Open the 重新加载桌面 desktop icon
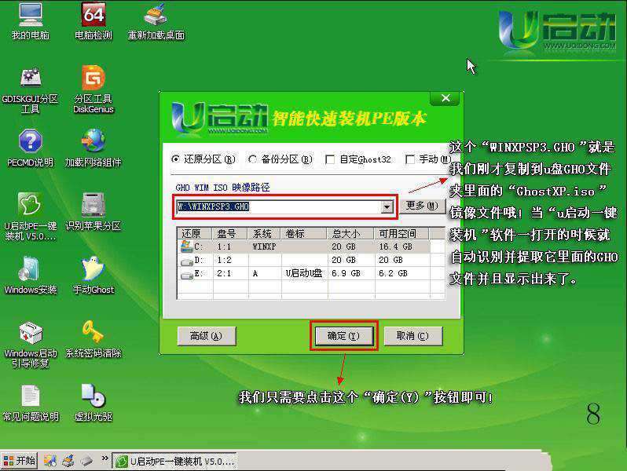Image resolution: width=627 pixels, height=471 pixels. 156,16
